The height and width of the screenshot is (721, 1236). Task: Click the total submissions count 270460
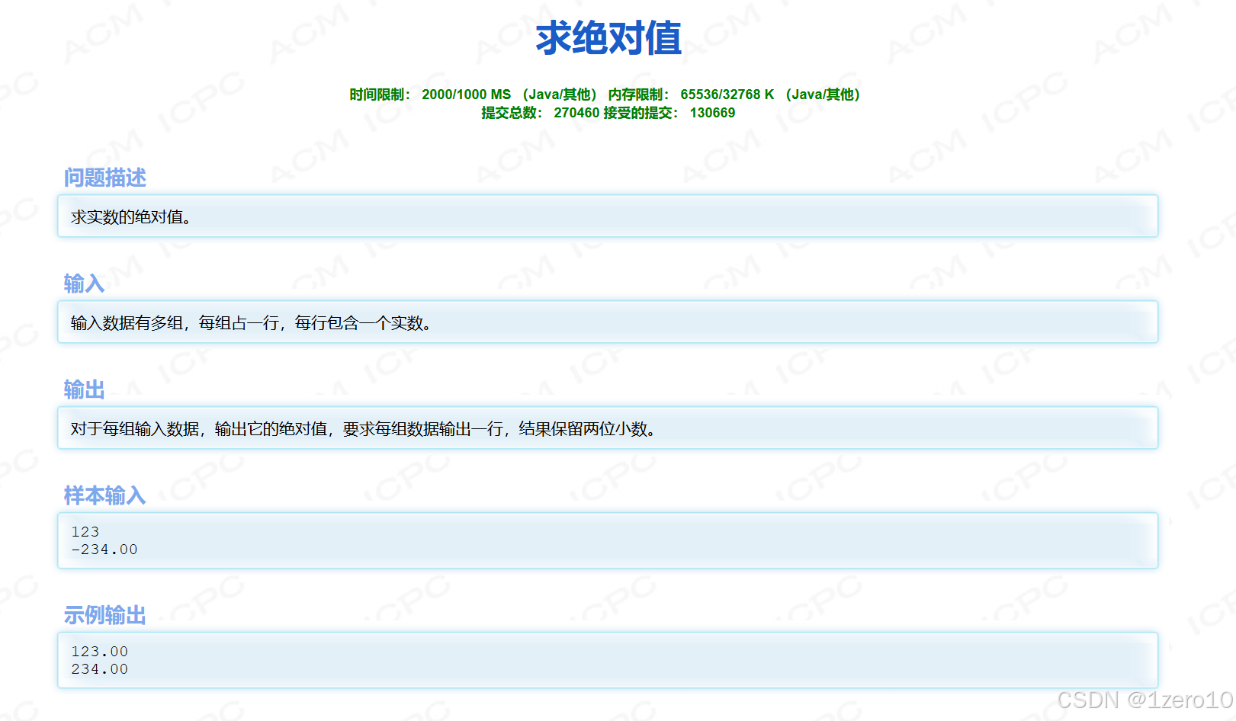click(x=576, y=113)
